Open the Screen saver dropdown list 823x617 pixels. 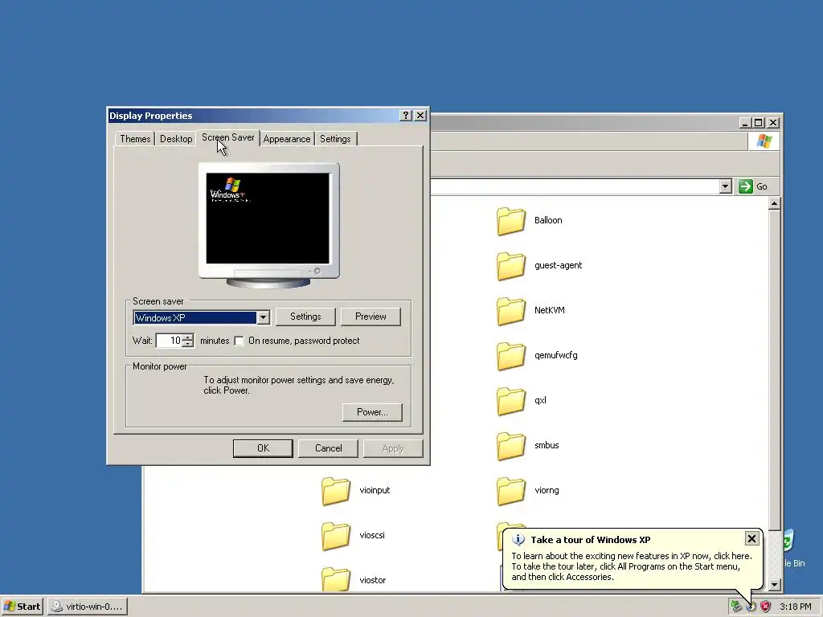[x=263, y=317]
